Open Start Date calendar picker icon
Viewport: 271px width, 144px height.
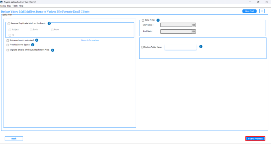(x=194, y=25)
